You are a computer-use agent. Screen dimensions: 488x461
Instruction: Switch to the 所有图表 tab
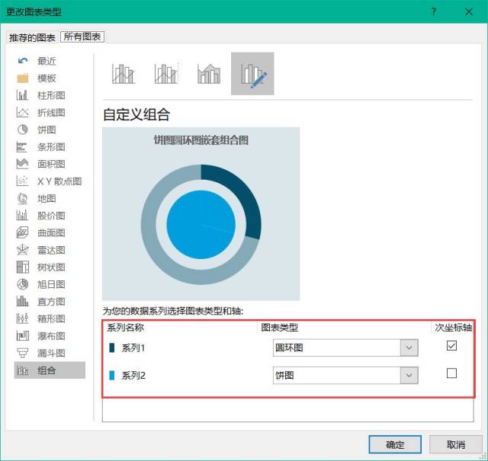point(82,37)
